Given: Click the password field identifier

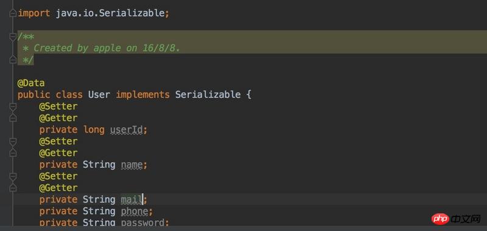Looking at the screenshot, I should (142, 222).
